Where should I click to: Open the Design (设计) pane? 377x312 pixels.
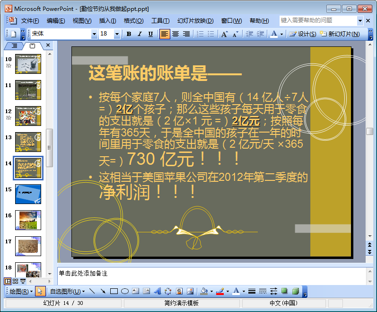(302, 34)
